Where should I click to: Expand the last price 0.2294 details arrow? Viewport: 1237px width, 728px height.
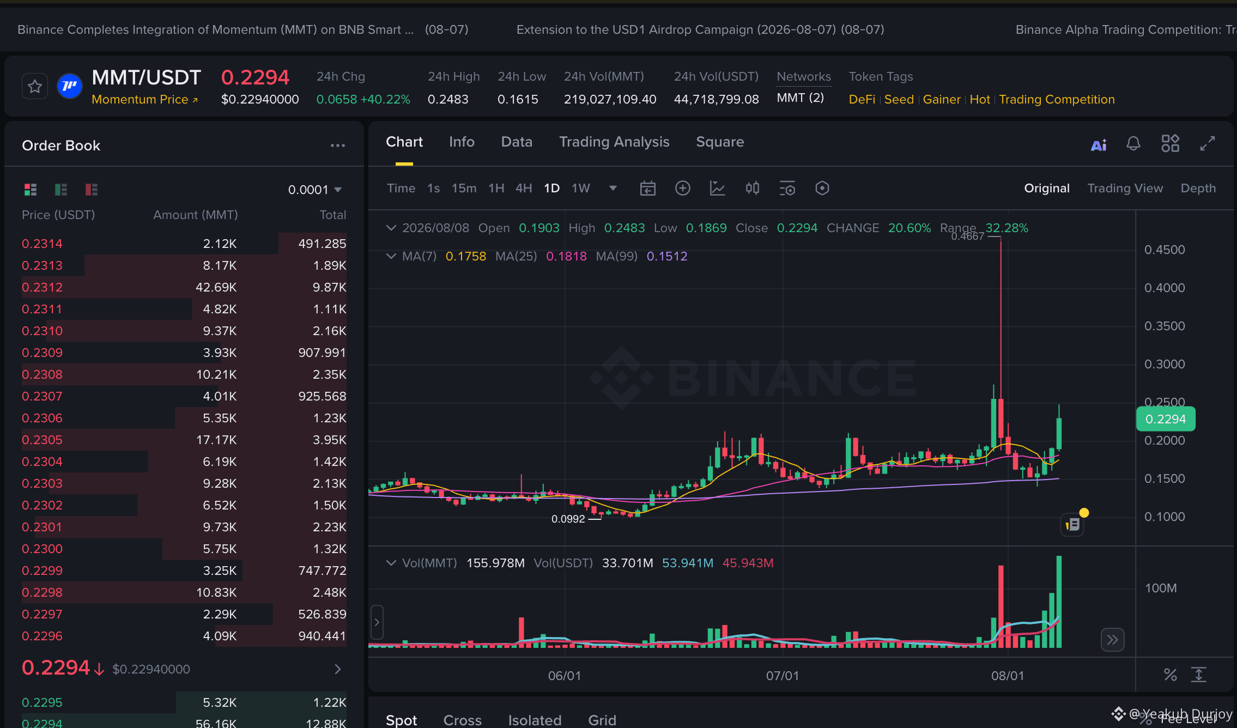[338, 669]
